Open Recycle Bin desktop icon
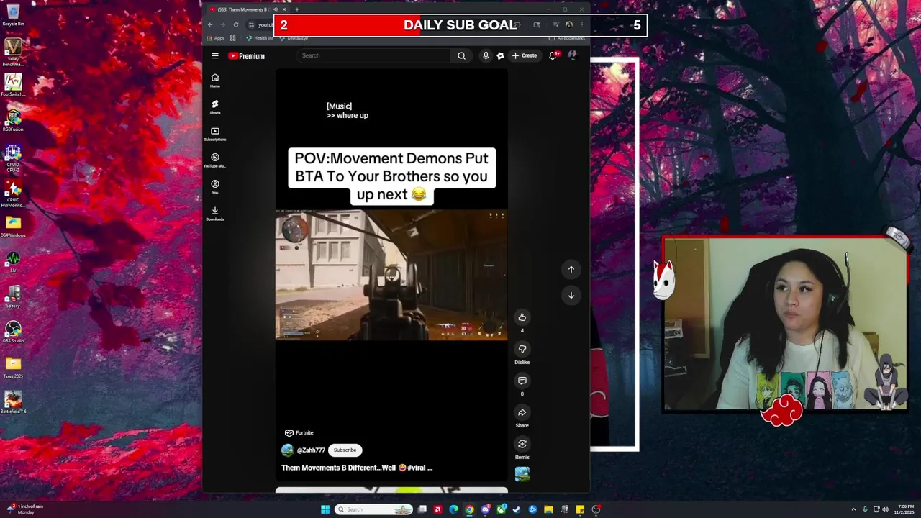921x518 pixels. (x=13, y=14)
